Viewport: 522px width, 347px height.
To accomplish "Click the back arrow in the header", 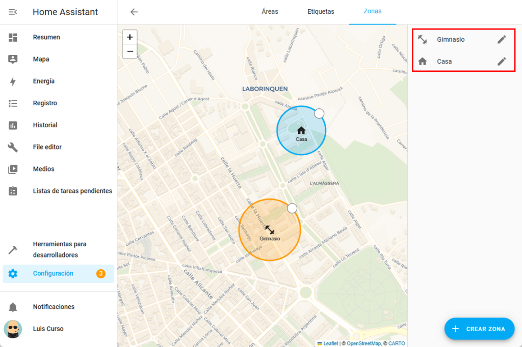I will 134,12.
